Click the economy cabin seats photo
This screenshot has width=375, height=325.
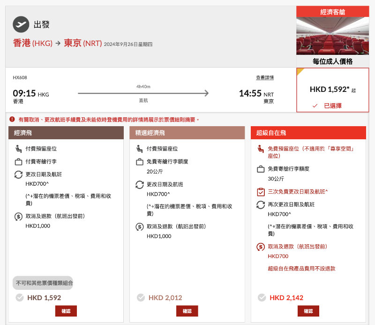[x=333, y=36]
